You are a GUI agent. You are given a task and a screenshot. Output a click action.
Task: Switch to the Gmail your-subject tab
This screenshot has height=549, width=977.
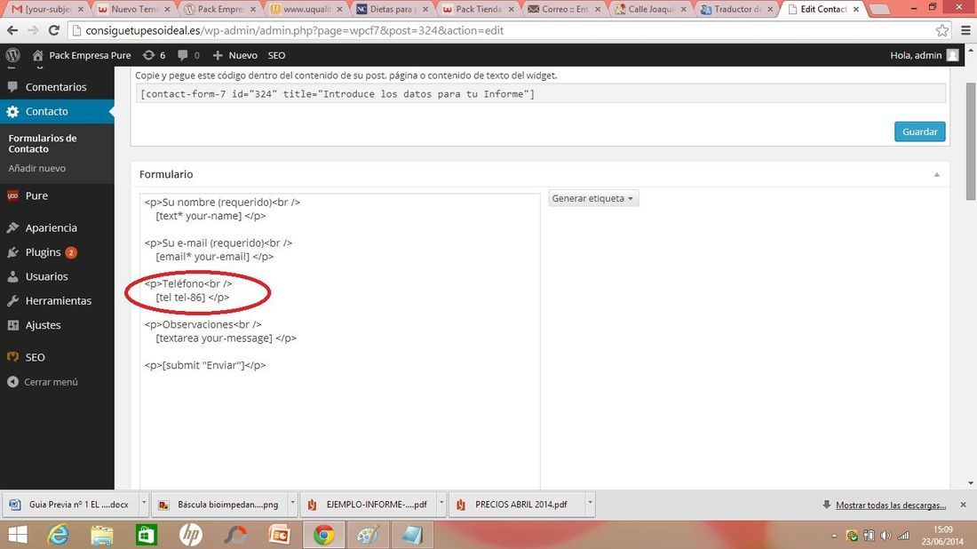tap(47, 10)
